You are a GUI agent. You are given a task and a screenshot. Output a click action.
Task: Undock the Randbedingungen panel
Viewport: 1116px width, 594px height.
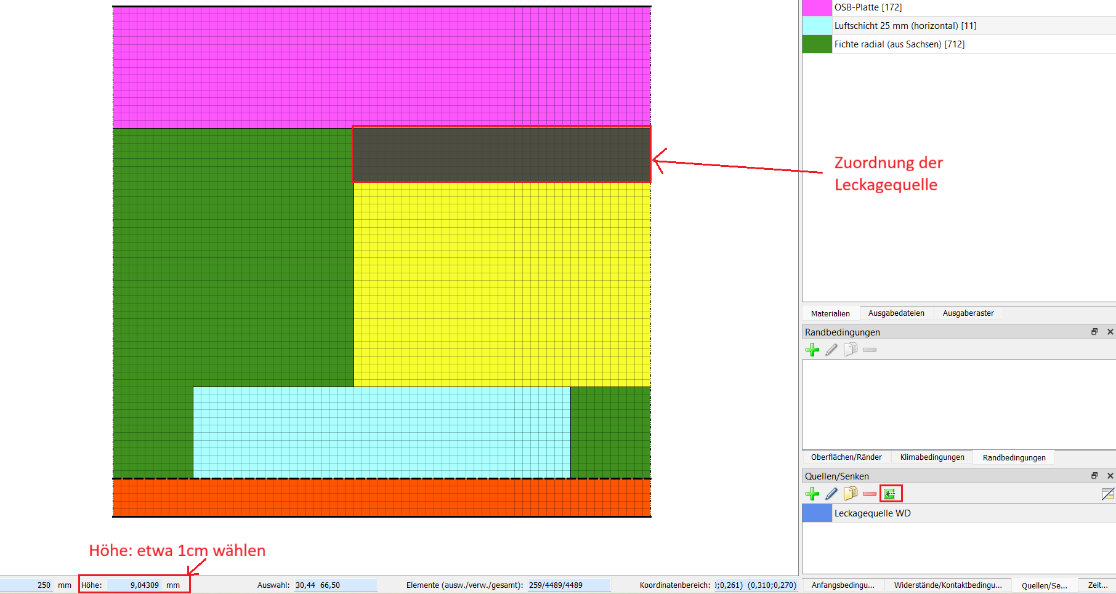[1094, 332]
